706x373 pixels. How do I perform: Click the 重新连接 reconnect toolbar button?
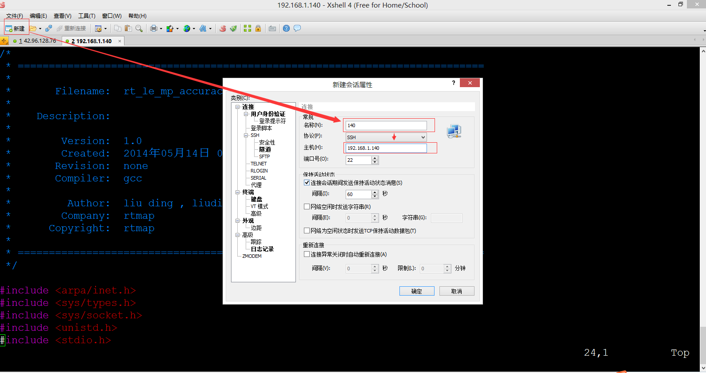[71, 28]
